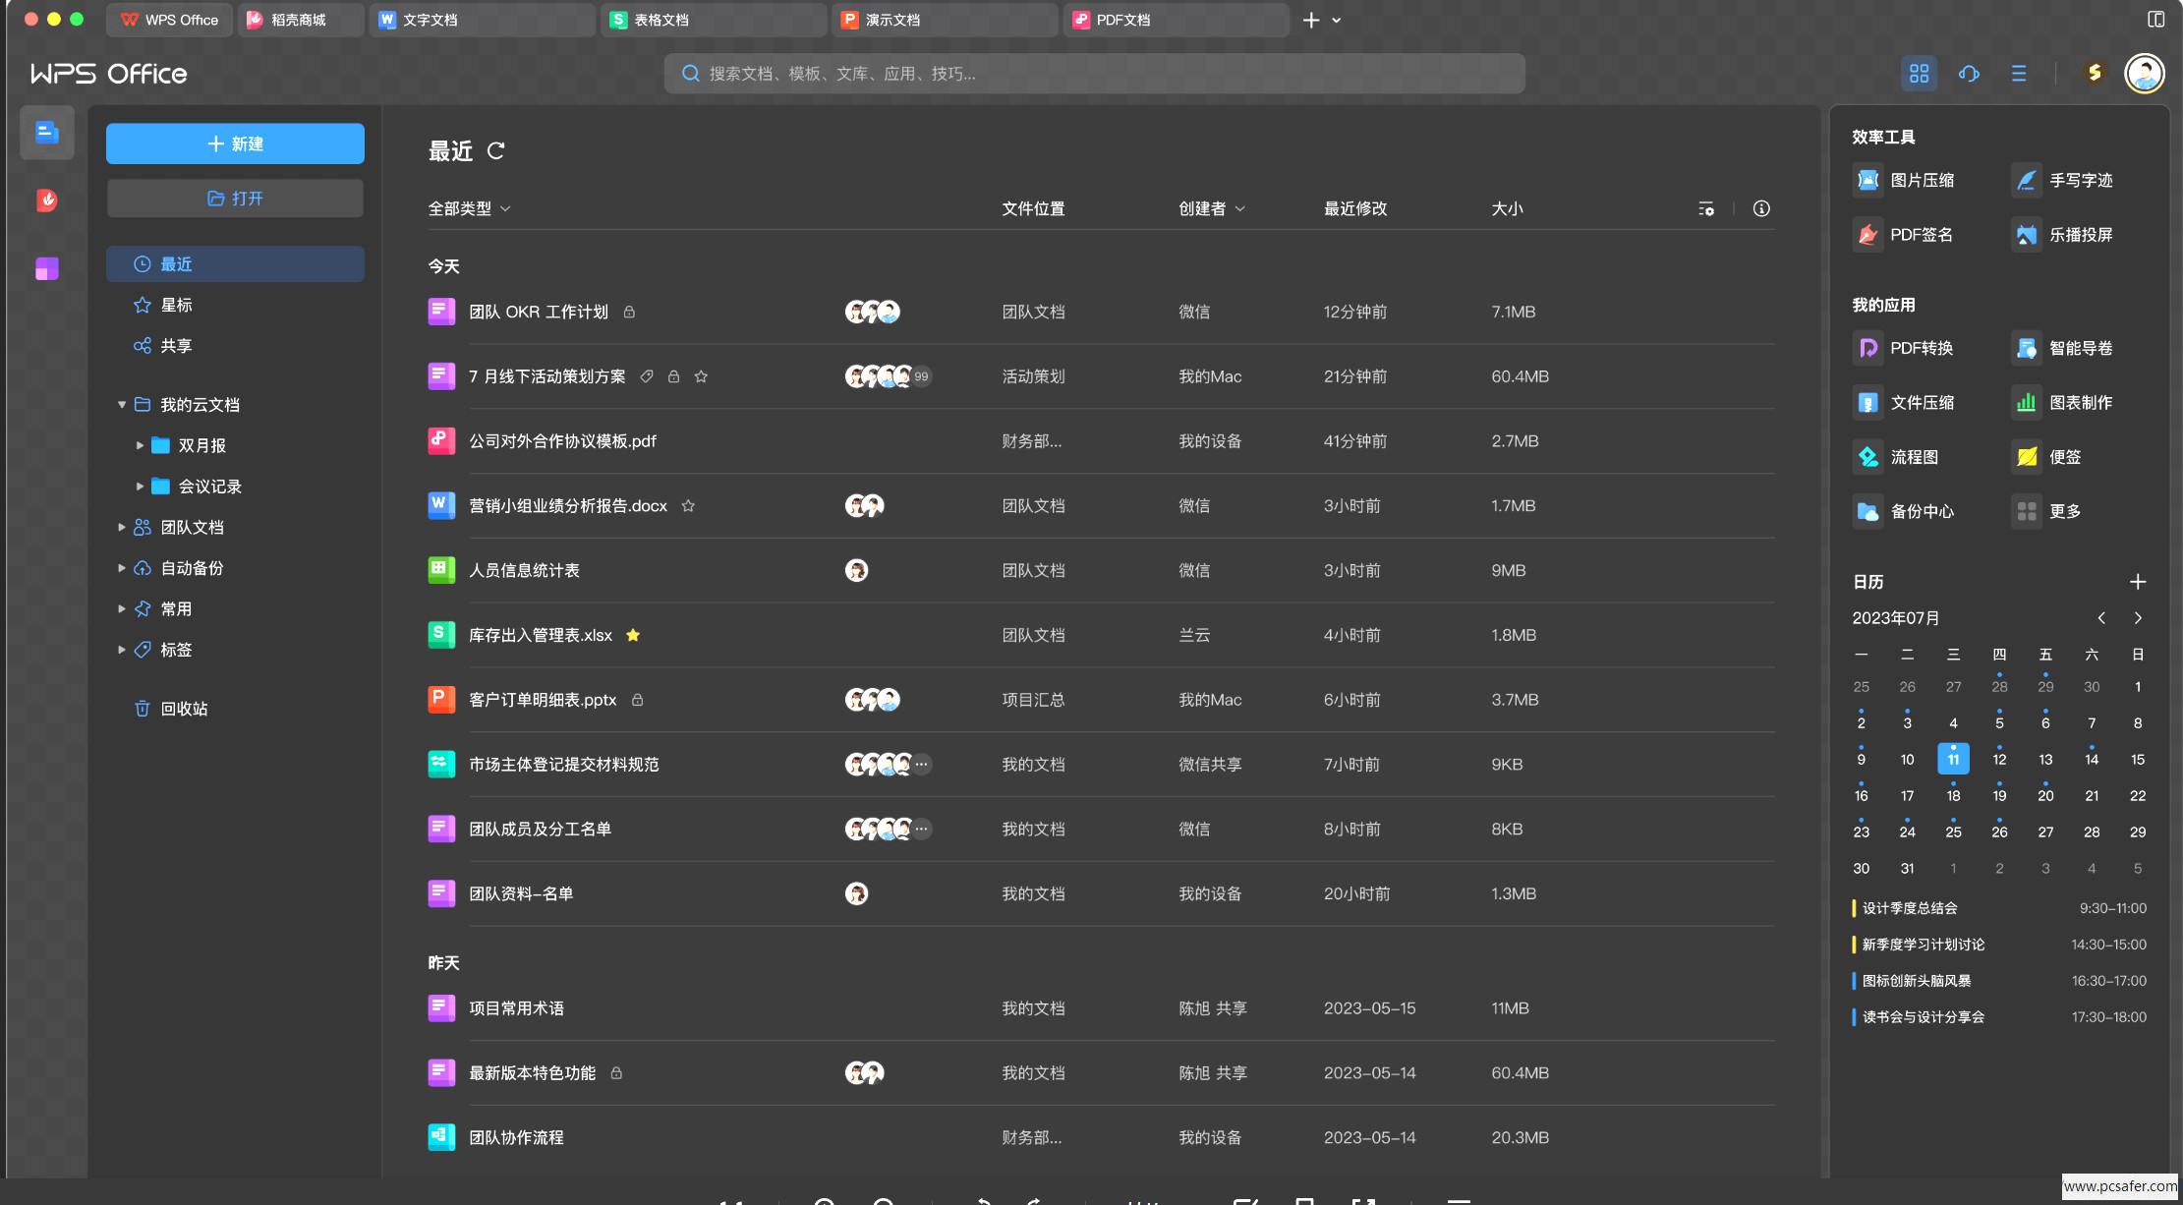Screen dimensions: 2183x1205
Task: Open the 全部类型 filter dropdown
Action: 469,208
